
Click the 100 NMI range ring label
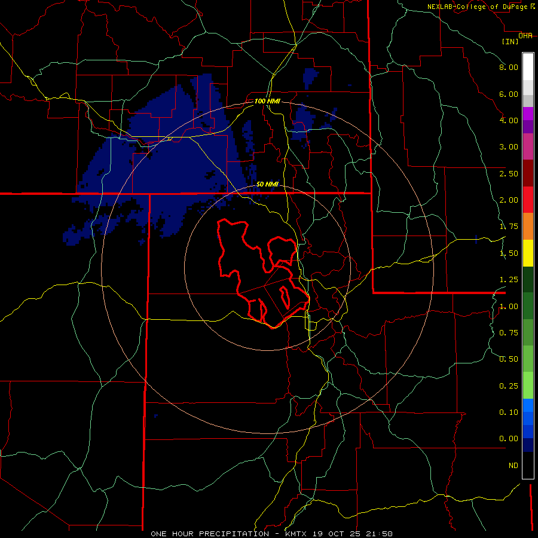pyautogui.click(x=267, y=101)
